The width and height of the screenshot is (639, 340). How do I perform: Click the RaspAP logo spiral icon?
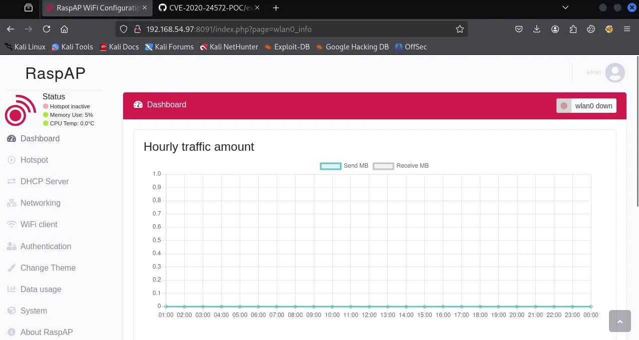click(20, 110)
